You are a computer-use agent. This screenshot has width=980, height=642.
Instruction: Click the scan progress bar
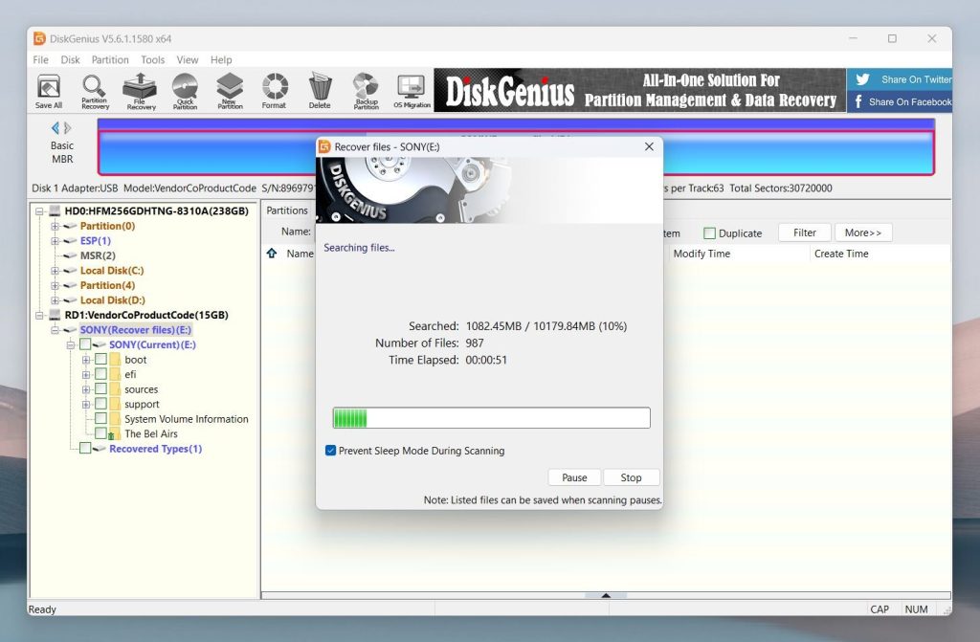coord(490,417)
